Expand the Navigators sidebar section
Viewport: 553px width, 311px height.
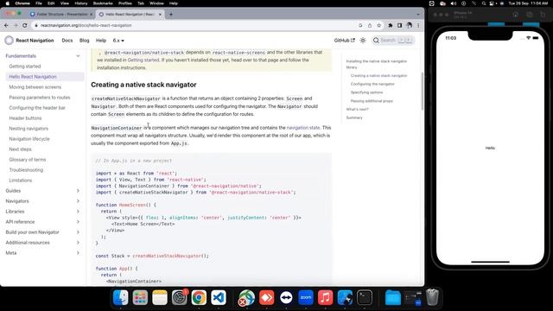point(78,201)
